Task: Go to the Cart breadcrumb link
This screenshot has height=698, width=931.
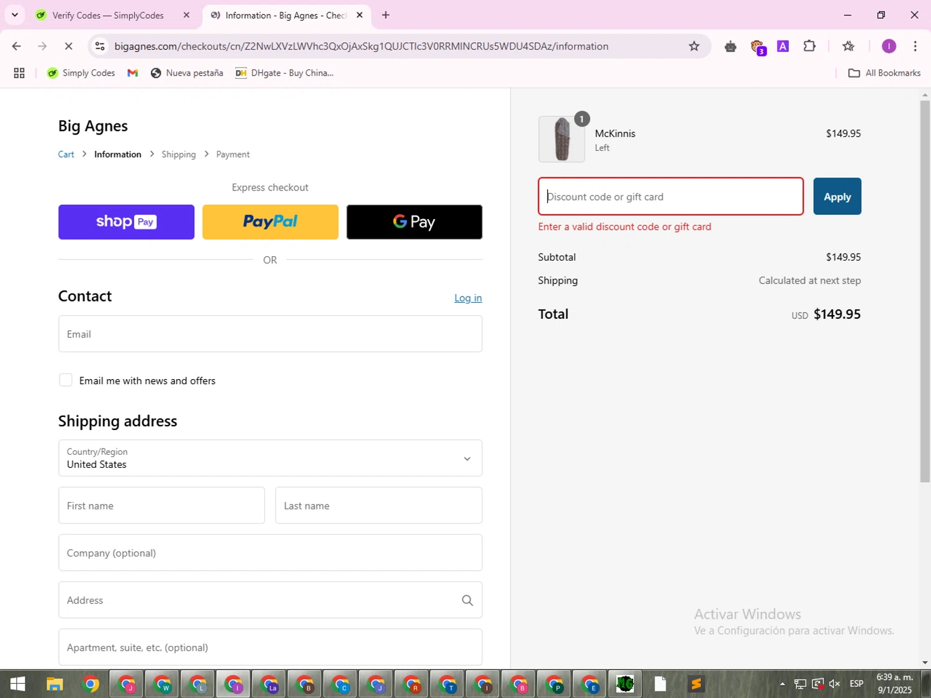Action: click(x=66, y=154)
